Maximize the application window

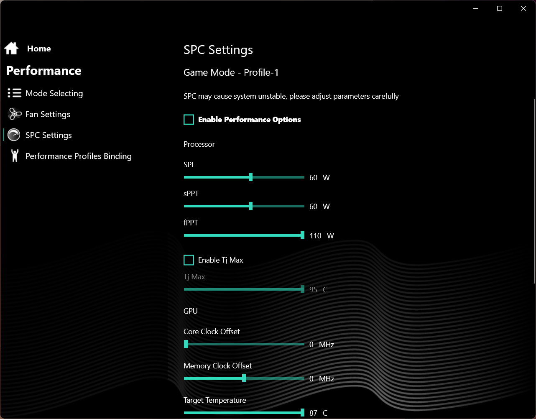[x=499, y=8]
